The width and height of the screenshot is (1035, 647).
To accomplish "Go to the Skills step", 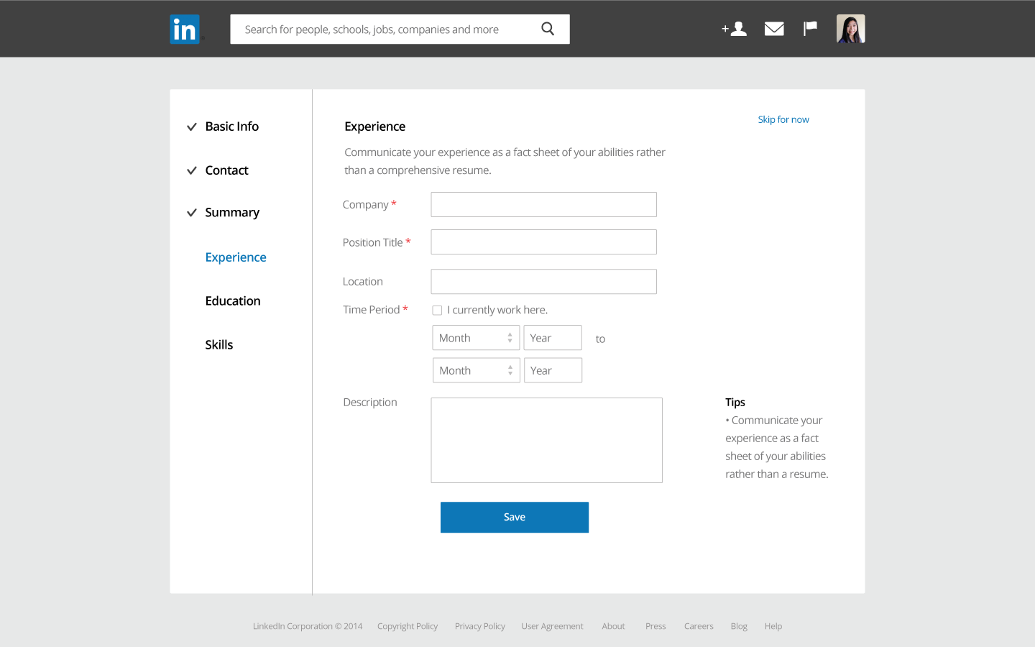I will (x=219, y=345).
